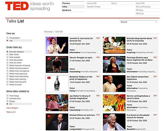Open Jennifer 8. Lee hunts for General Tso
Screen dimensions: 166x131
click(81, 39)
